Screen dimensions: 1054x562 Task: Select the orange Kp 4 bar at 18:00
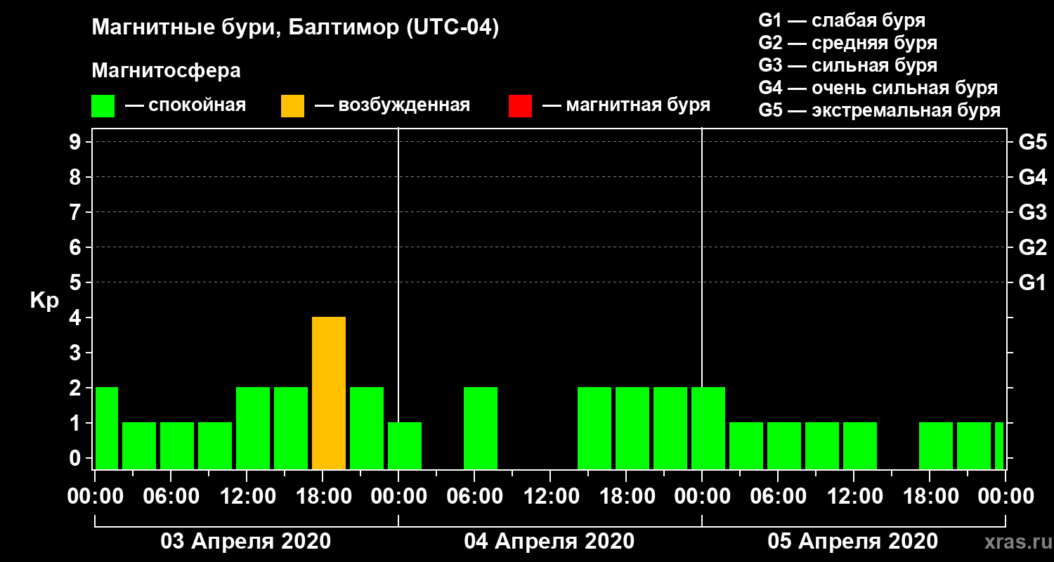(329, 393)
